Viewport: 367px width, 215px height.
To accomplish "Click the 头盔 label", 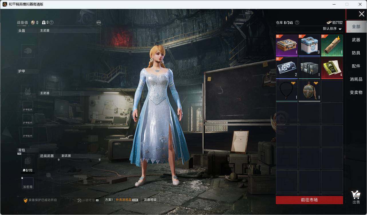I will coord(22,31).
